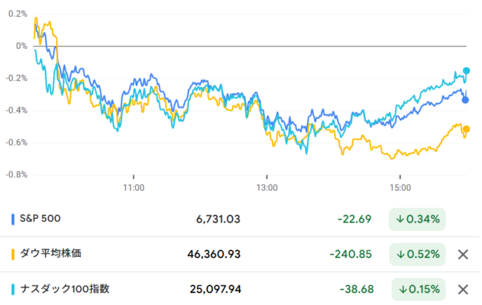This screenshot has height=305, width=482.
Task: Remove ダウ平均株価 from the comparison
Action: click(461, 255)
